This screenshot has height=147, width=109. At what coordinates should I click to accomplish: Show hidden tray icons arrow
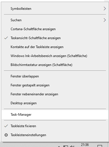59,146
